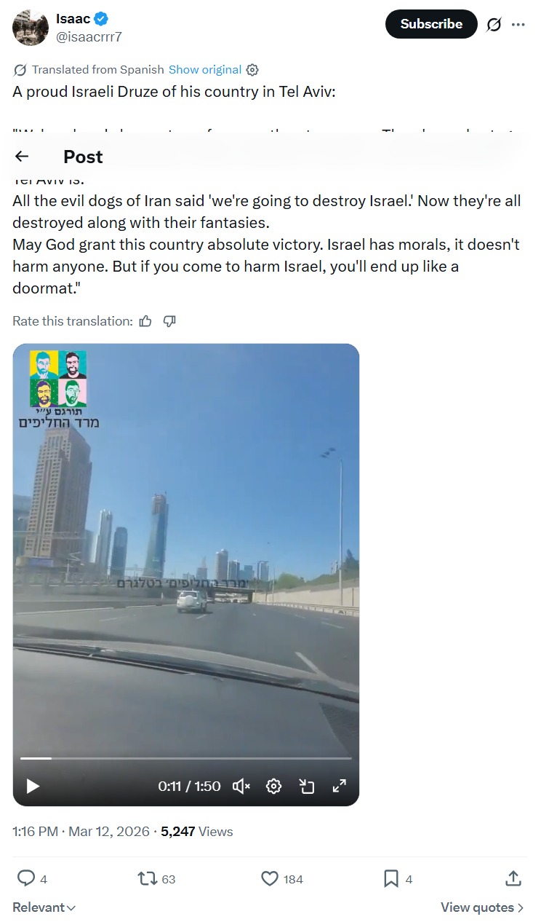The width and height of the screenshot is (541, 922).
Task: Click the Subscribe button
Action: pos(431,24)
